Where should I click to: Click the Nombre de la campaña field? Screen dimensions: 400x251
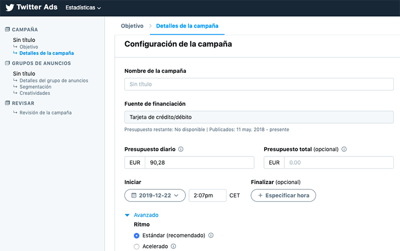tap(259, 84)
